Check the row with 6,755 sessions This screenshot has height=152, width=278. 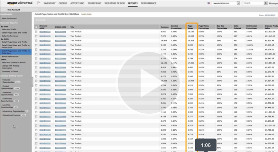click(x=36, y=59)
